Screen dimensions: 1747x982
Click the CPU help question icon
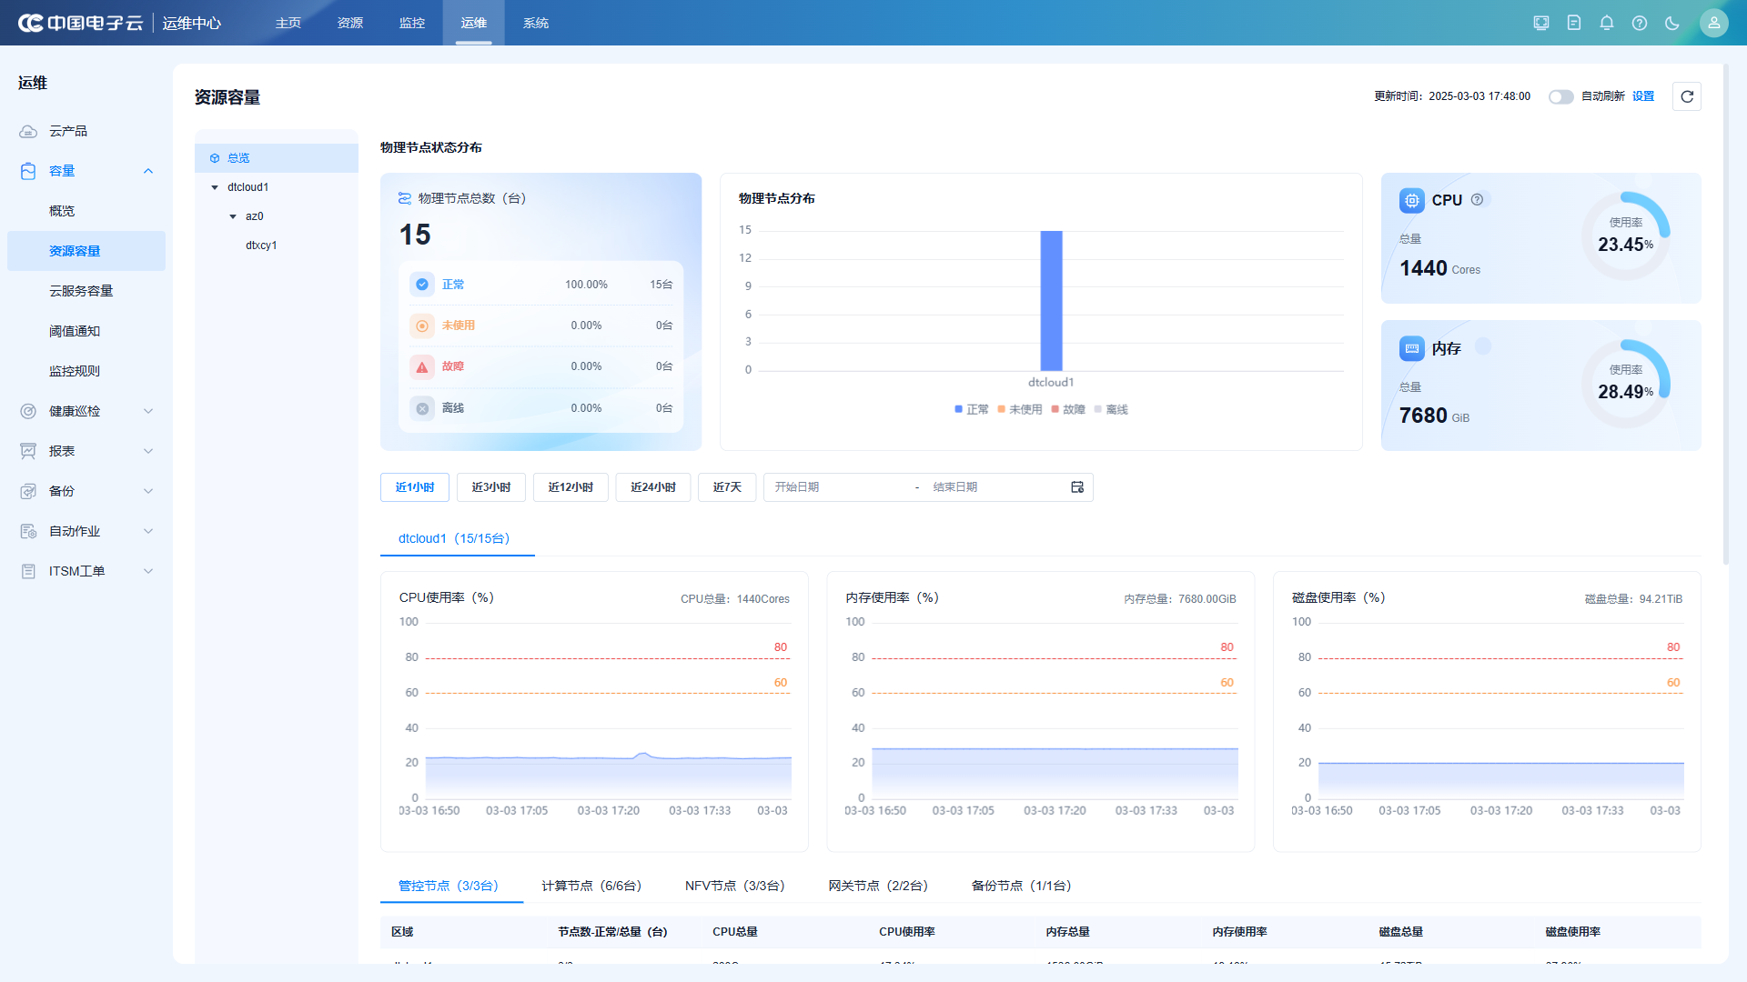coord(1478,200)
